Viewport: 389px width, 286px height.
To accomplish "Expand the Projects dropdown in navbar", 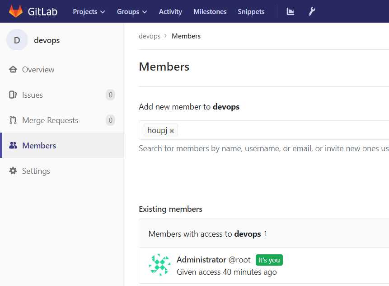I will (x=89, y=12).
